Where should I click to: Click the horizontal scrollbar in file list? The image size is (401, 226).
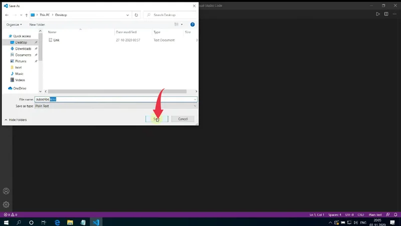(117, 91)
